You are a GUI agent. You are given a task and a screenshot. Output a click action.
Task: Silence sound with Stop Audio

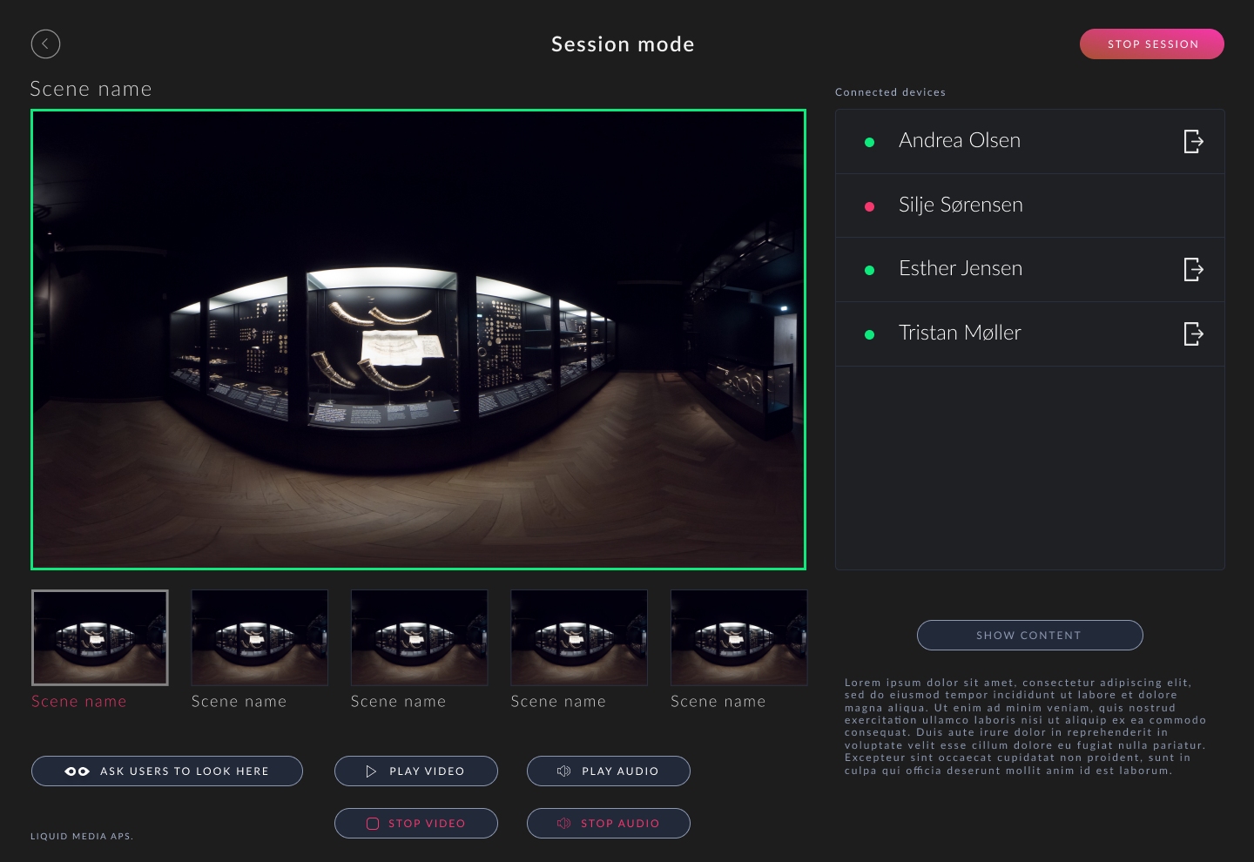pyautogui.click(x=609, y=824)
